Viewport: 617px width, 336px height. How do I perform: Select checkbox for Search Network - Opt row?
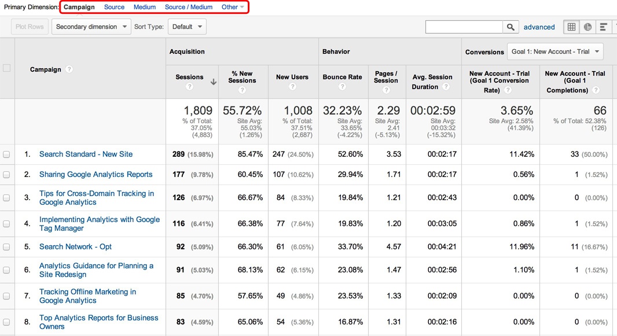coord(7,247)
